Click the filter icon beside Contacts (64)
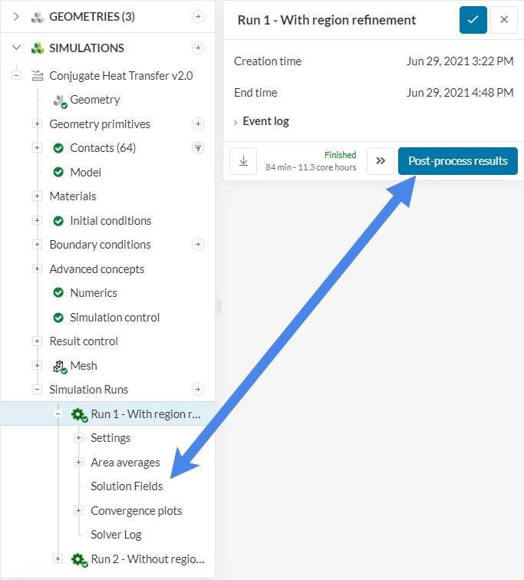Screen dimensions: 524x580 [198, 148]
